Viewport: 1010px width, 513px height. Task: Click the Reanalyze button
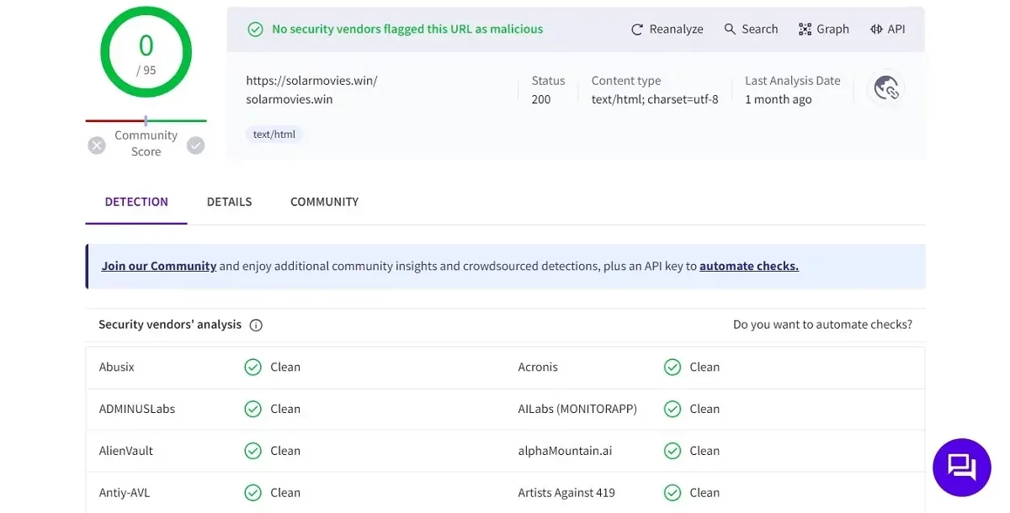(x=667, y=29)
